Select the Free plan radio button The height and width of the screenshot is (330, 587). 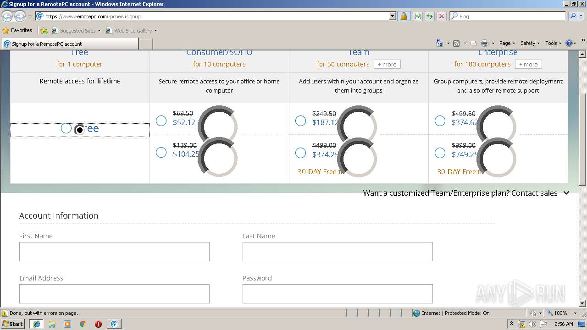[x=66, y=128]
